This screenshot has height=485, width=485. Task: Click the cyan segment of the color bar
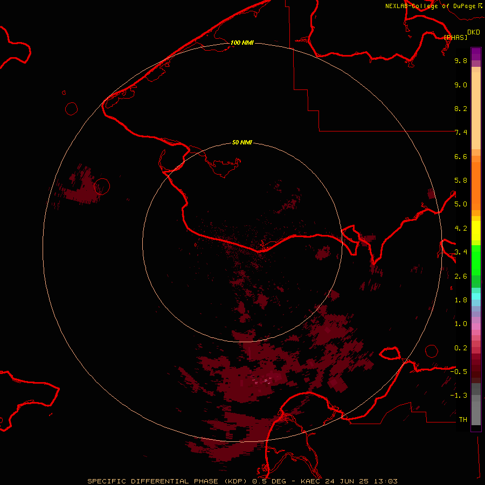point(476,296)
